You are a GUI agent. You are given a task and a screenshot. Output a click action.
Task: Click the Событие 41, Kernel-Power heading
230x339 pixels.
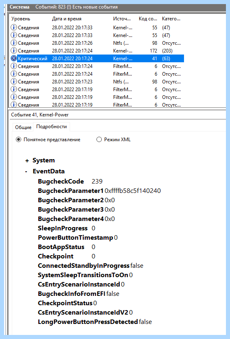[x=40, y=115]
